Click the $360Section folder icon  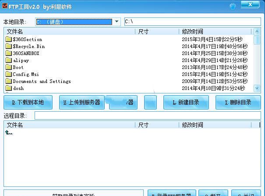pyautogui.click(x=8, y=39)
